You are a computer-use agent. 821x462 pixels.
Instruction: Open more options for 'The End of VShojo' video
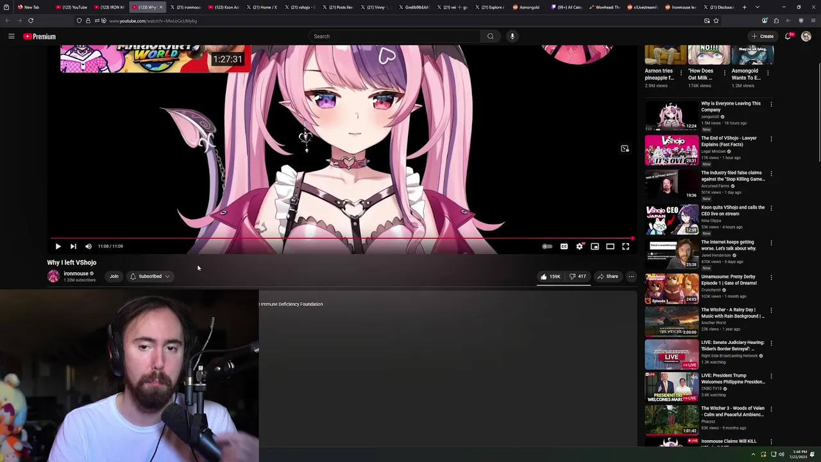(x=771, y=139)
